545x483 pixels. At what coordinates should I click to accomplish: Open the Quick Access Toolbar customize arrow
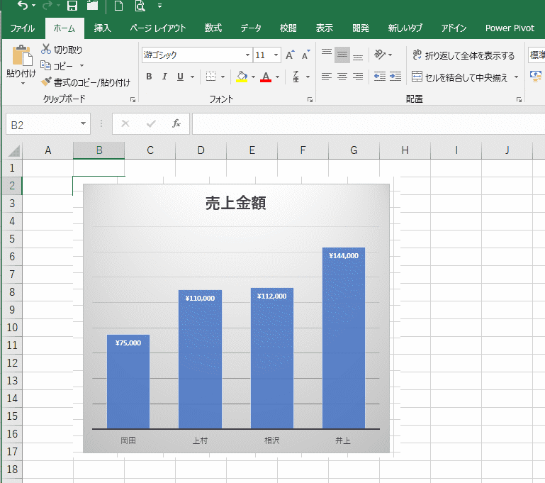point(159,6)
